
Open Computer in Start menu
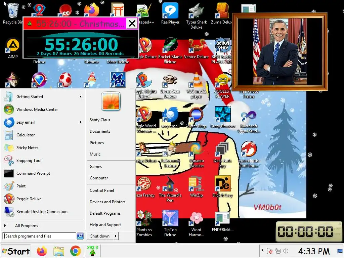point(99,178)
